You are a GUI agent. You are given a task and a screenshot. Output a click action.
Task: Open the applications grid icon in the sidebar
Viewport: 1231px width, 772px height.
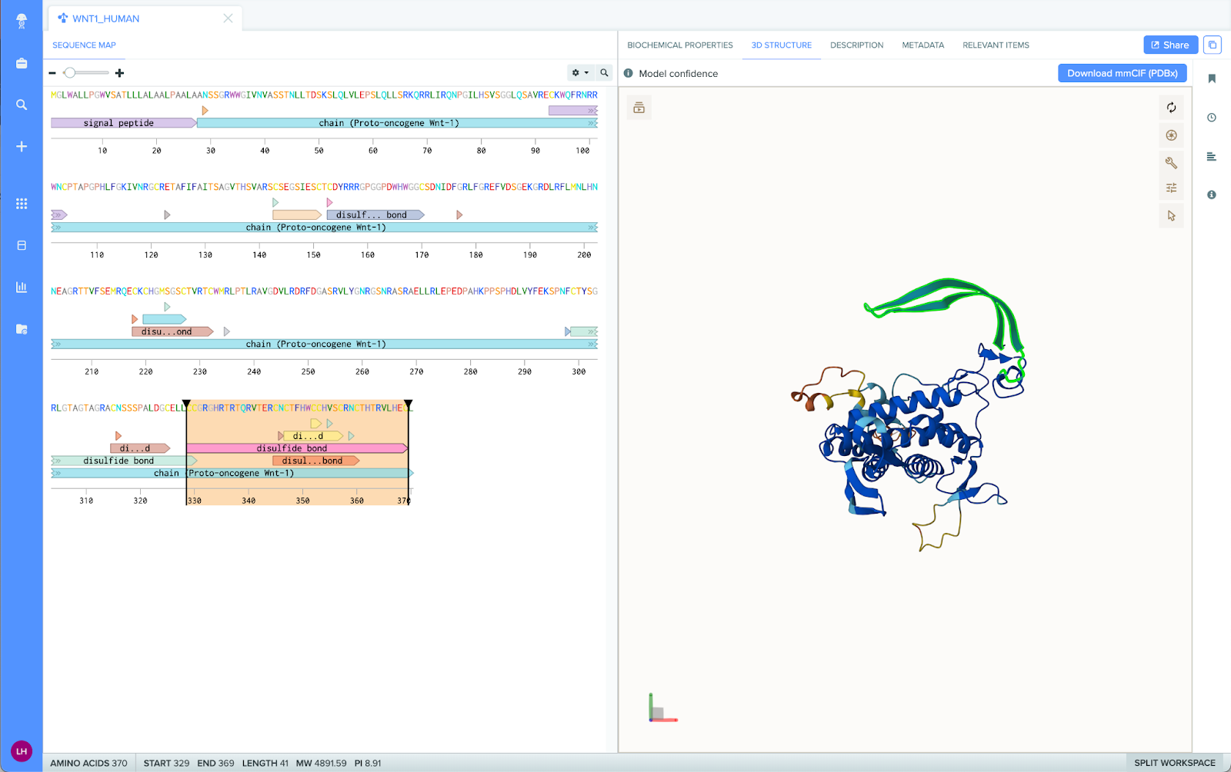pyautogui.click(x=22, y=204)
